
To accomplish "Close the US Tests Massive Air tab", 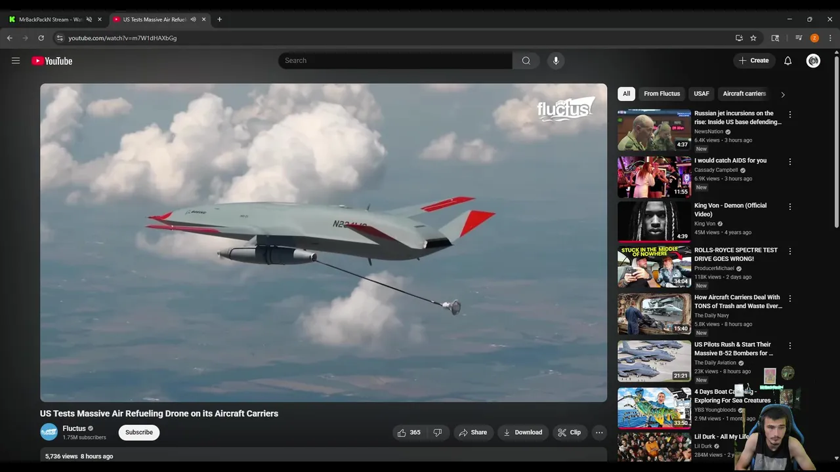I will 203,19.
